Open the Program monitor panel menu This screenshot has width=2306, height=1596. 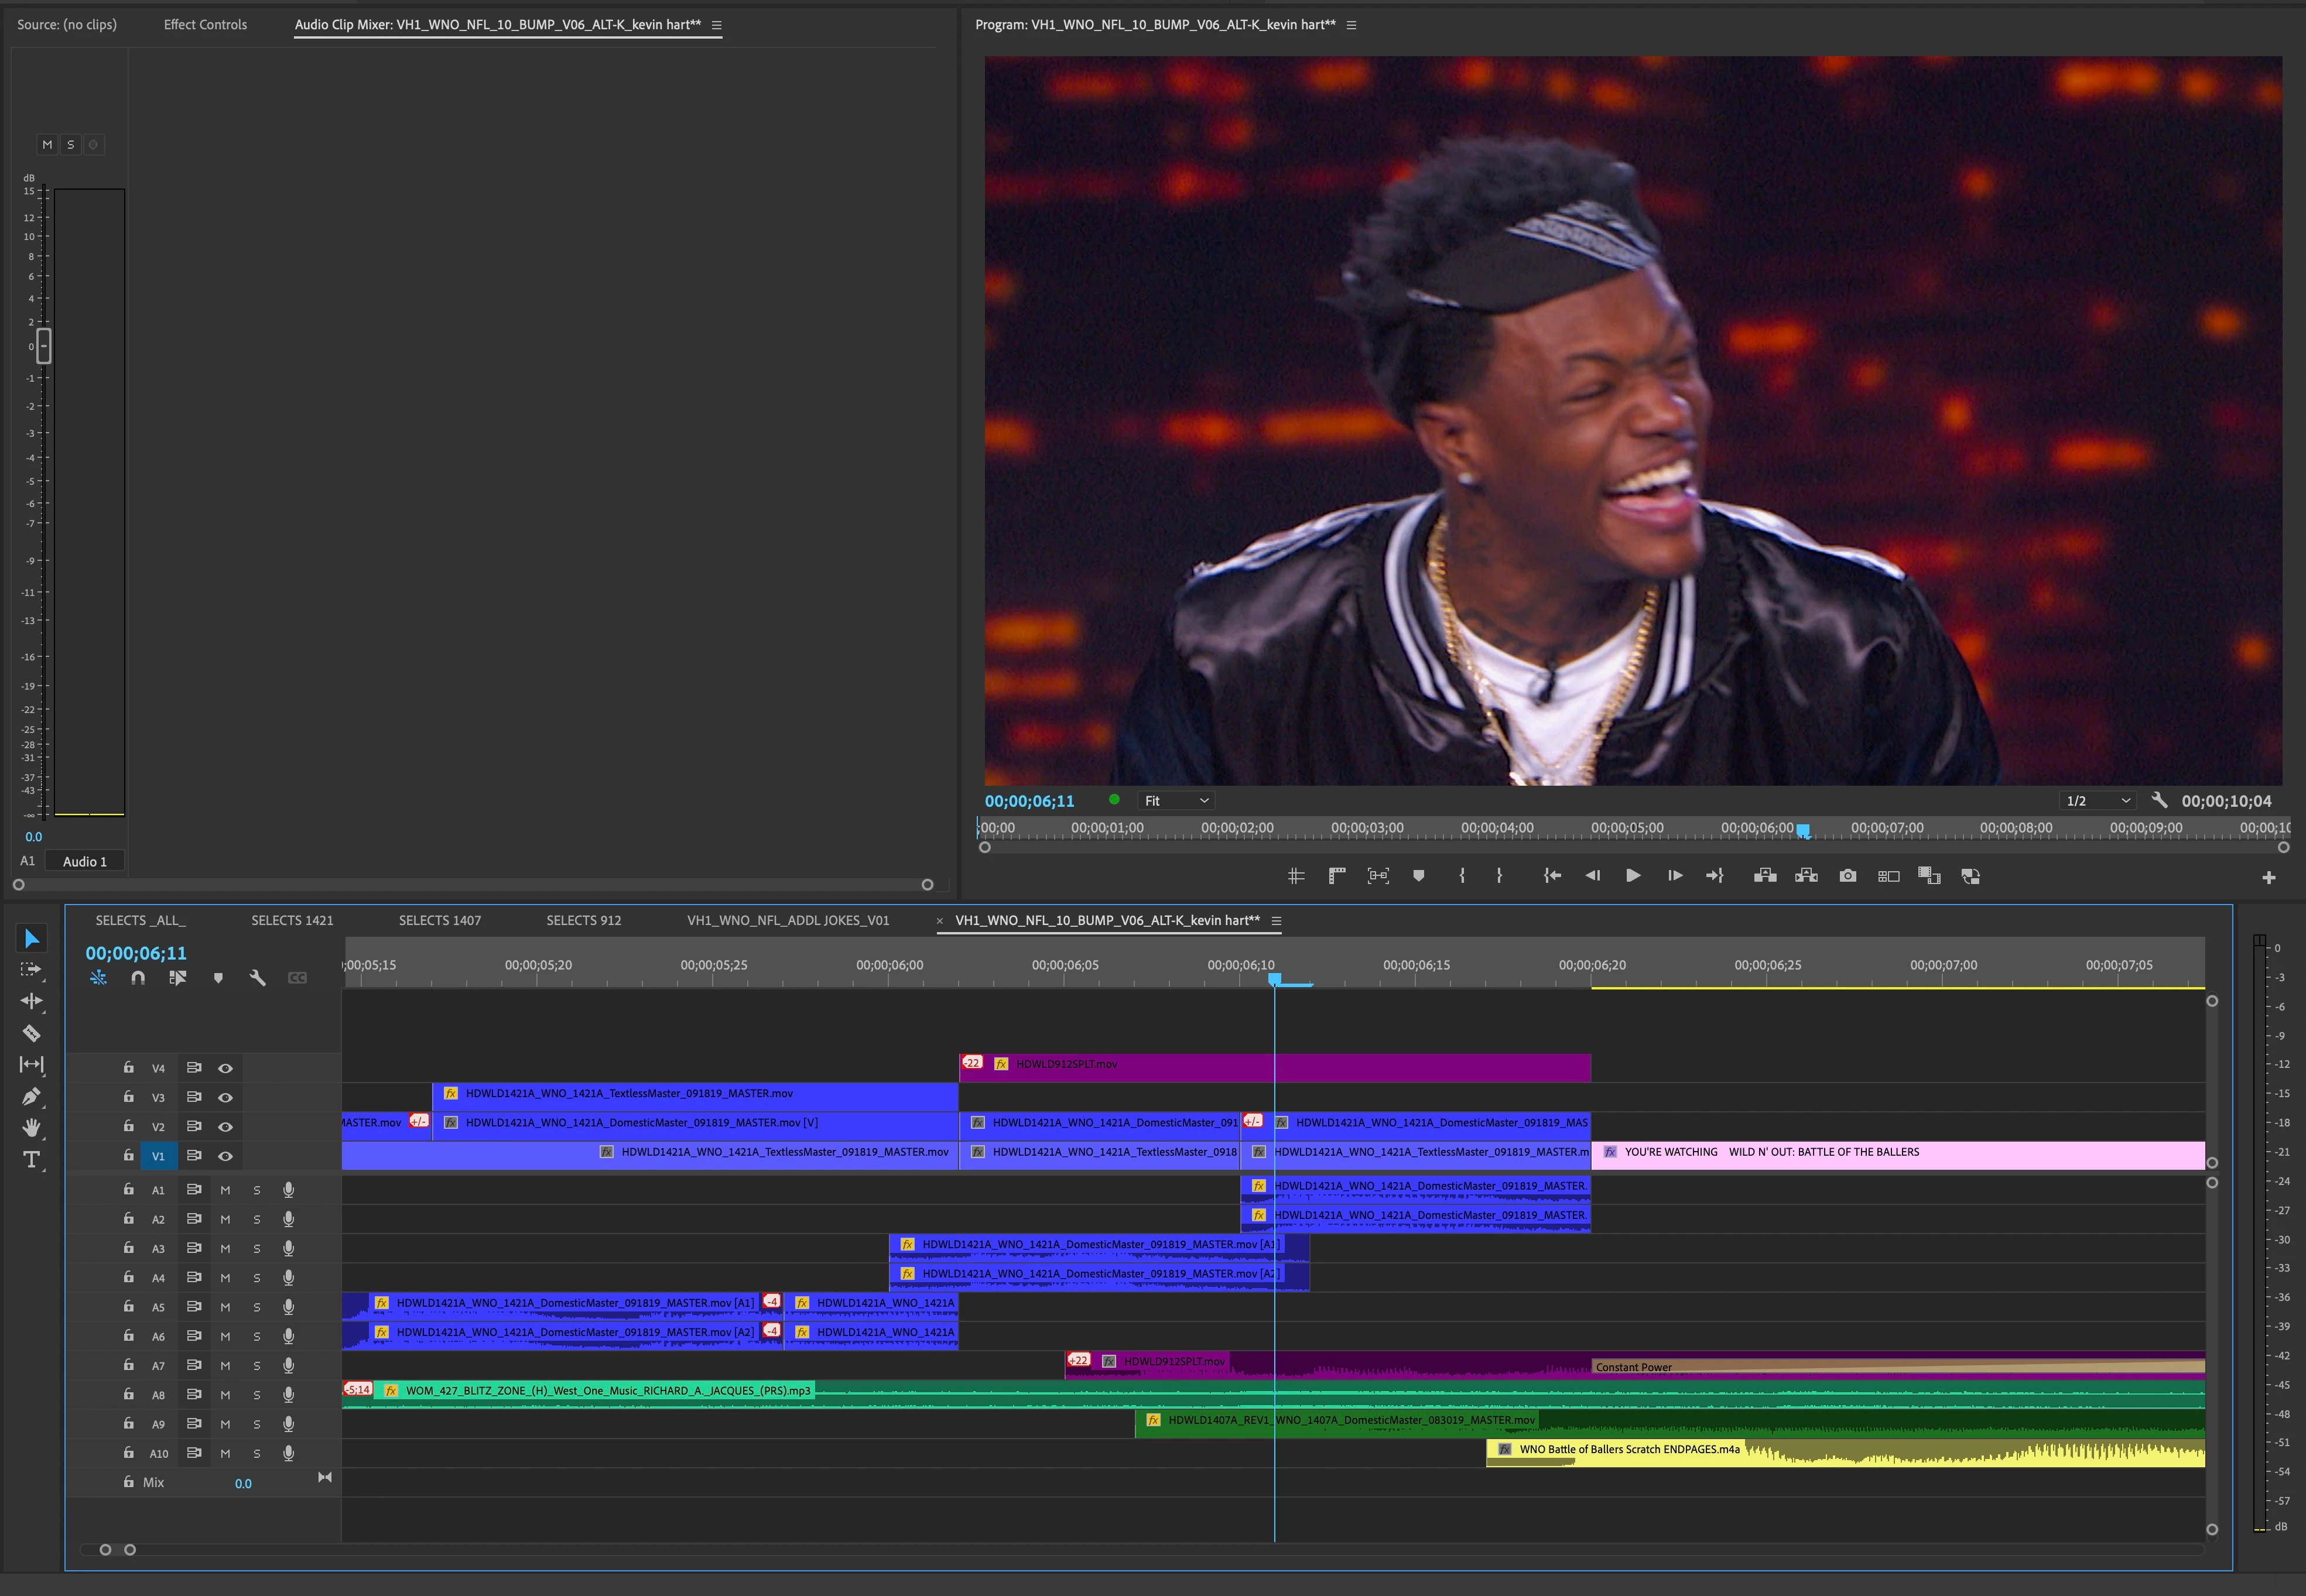pyautogui.click(x=1352, y=25)
